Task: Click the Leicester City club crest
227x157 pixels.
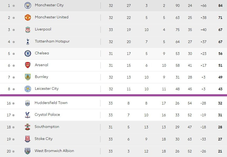Action: pyautogui.click(x=28, y=89)
